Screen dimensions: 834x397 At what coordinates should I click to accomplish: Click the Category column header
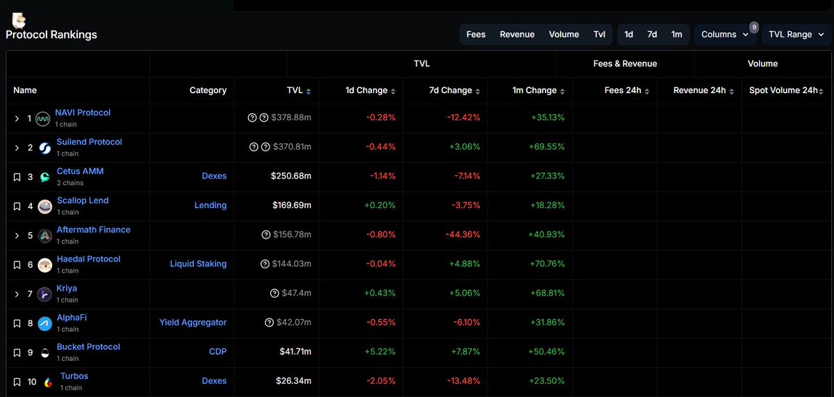pyautogui.click(x=208, y=90)
